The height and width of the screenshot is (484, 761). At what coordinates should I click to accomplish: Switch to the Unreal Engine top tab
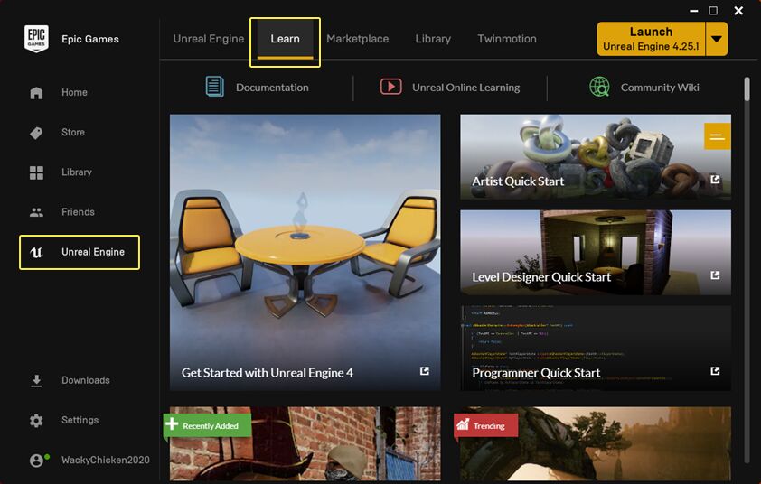tap(209, 39)
